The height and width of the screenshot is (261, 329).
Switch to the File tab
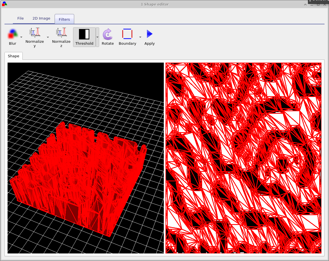tap(20, 18)
